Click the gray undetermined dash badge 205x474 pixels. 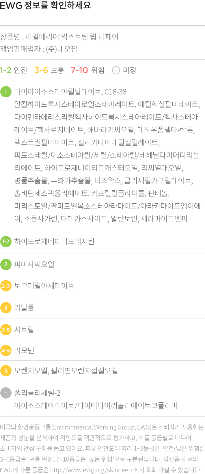tap(6, 393)
